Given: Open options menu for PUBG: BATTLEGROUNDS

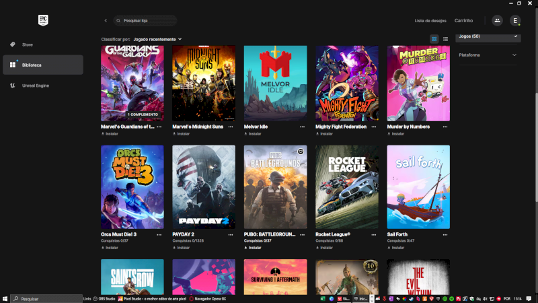Looking at the screenshot, I should point(302,234).
